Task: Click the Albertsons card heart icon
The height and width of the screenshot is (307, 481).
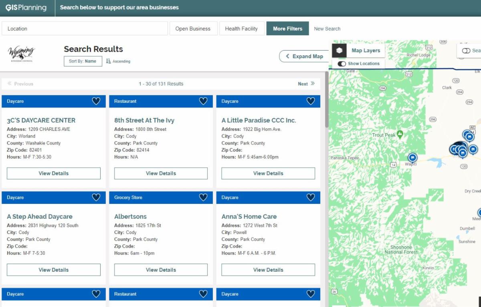Action: pyautogui.click(x=203, y=197)
